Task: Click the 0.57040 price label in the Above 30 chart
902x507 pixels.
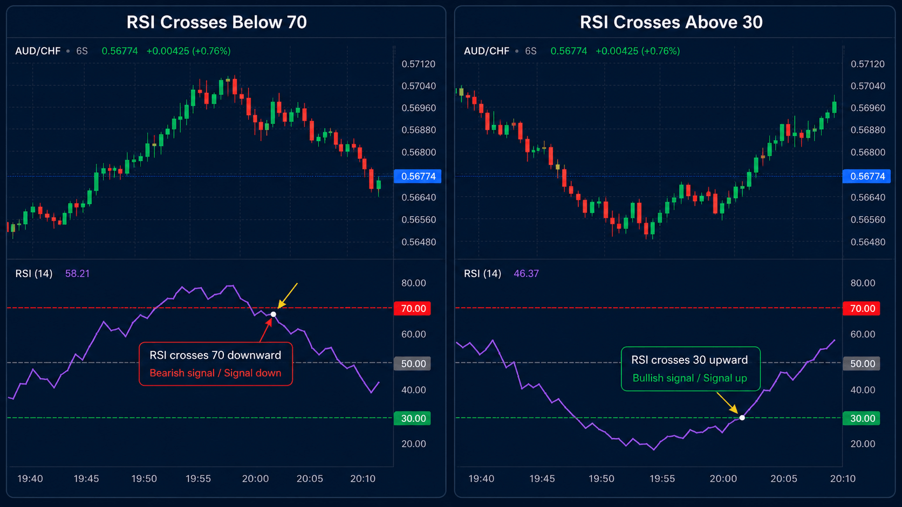Action: [x=867, y=86]
